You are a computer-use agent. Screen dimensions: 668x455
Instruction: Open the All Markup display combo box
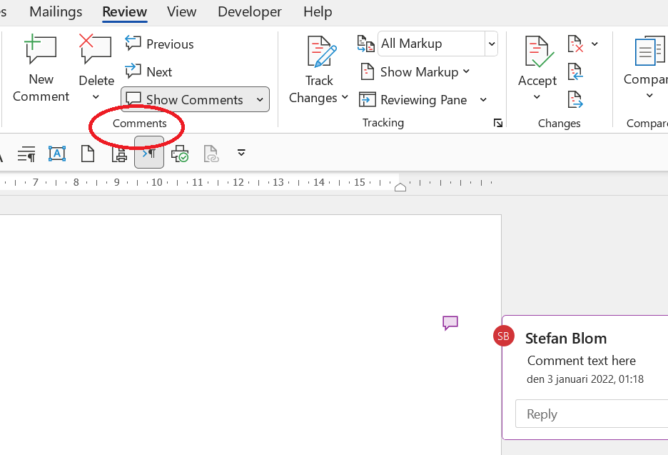[x=437, y=44]
